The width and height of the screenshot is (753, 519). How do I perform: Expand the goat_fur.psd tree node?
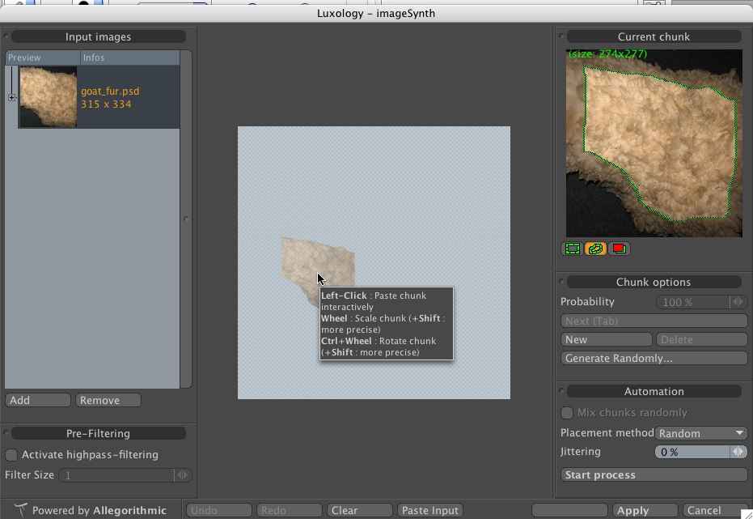coord(11,97)
